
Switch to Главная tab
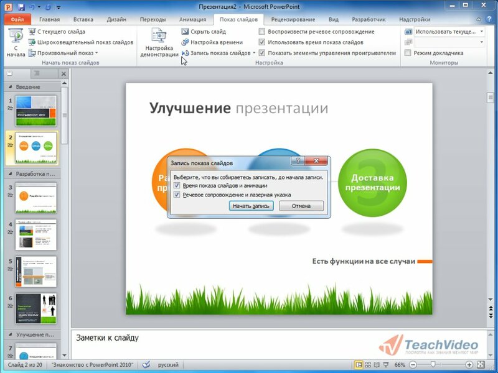(x=49, y=20)
